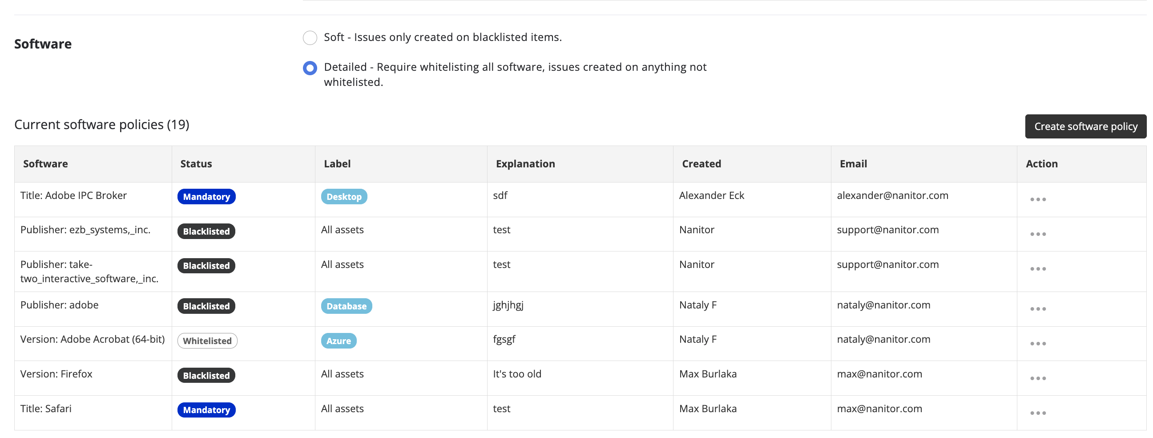The height and width of the screenshot is (438, 1153).
Task: Click the Create software policy button
Action: click(x=1085, y=127)
